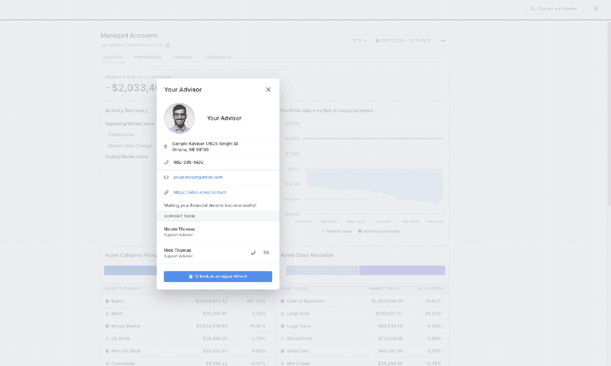Click Small Core asset class row
611x366 pixels.
(x=362, y=351)
